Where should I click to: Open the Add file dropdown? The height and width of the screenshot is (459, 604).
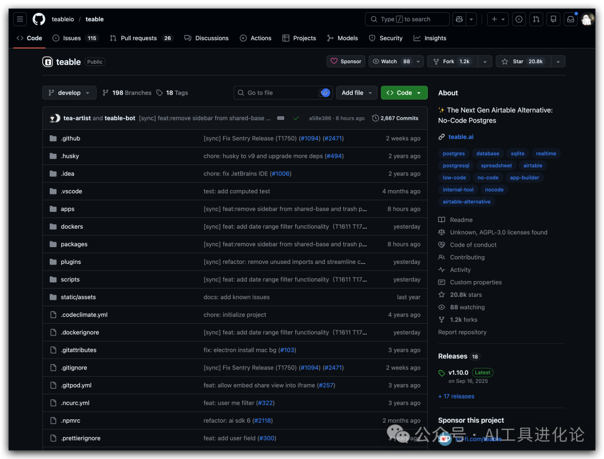click(x=356, y=93)
